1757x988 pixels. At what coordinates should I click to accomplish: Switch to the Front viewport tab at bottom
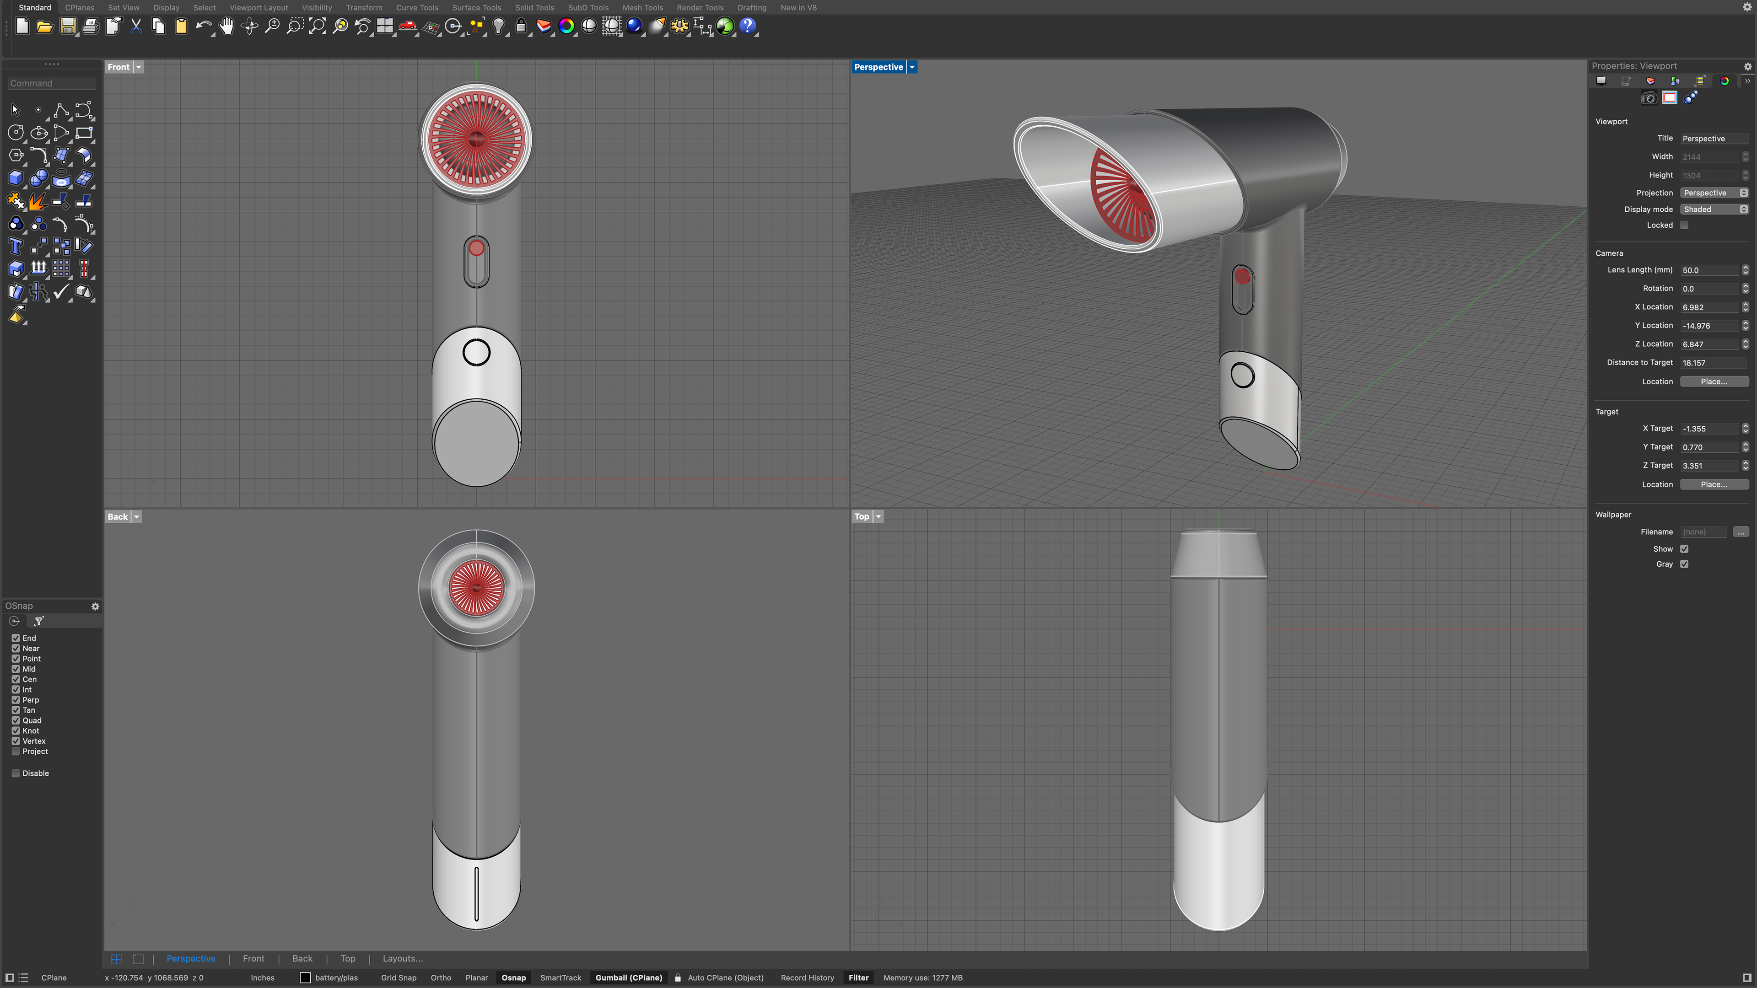click(253, 958)
